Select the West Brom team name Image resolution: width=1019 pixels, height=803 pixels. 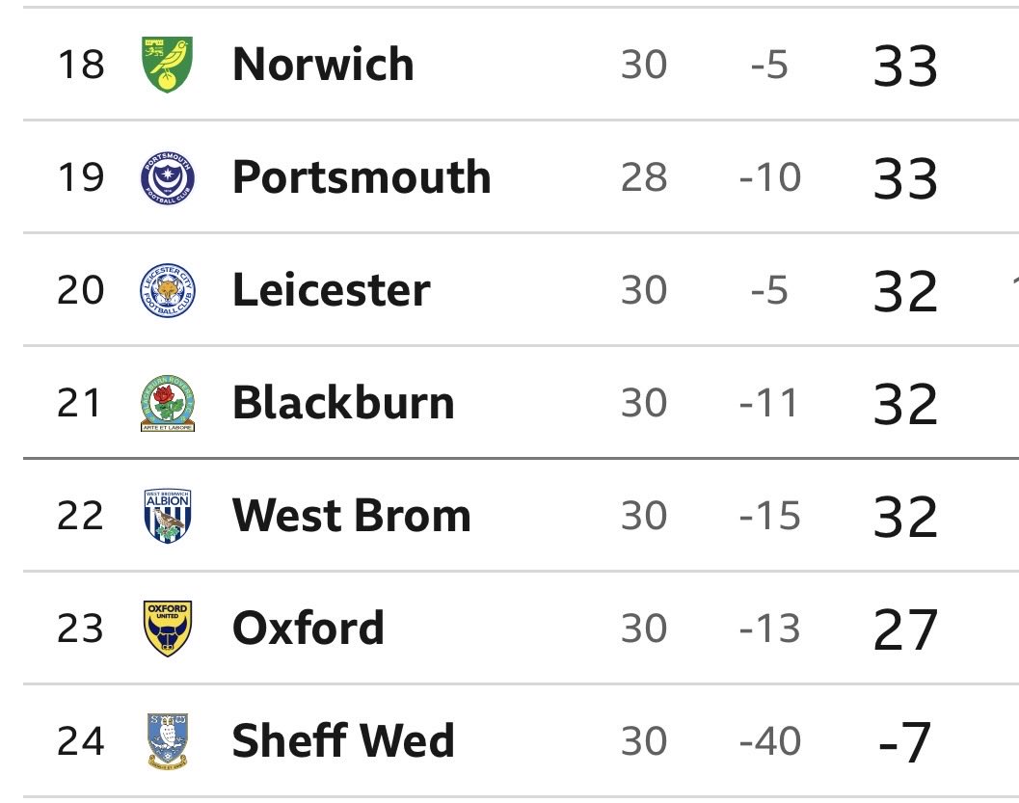coord(352,516)
